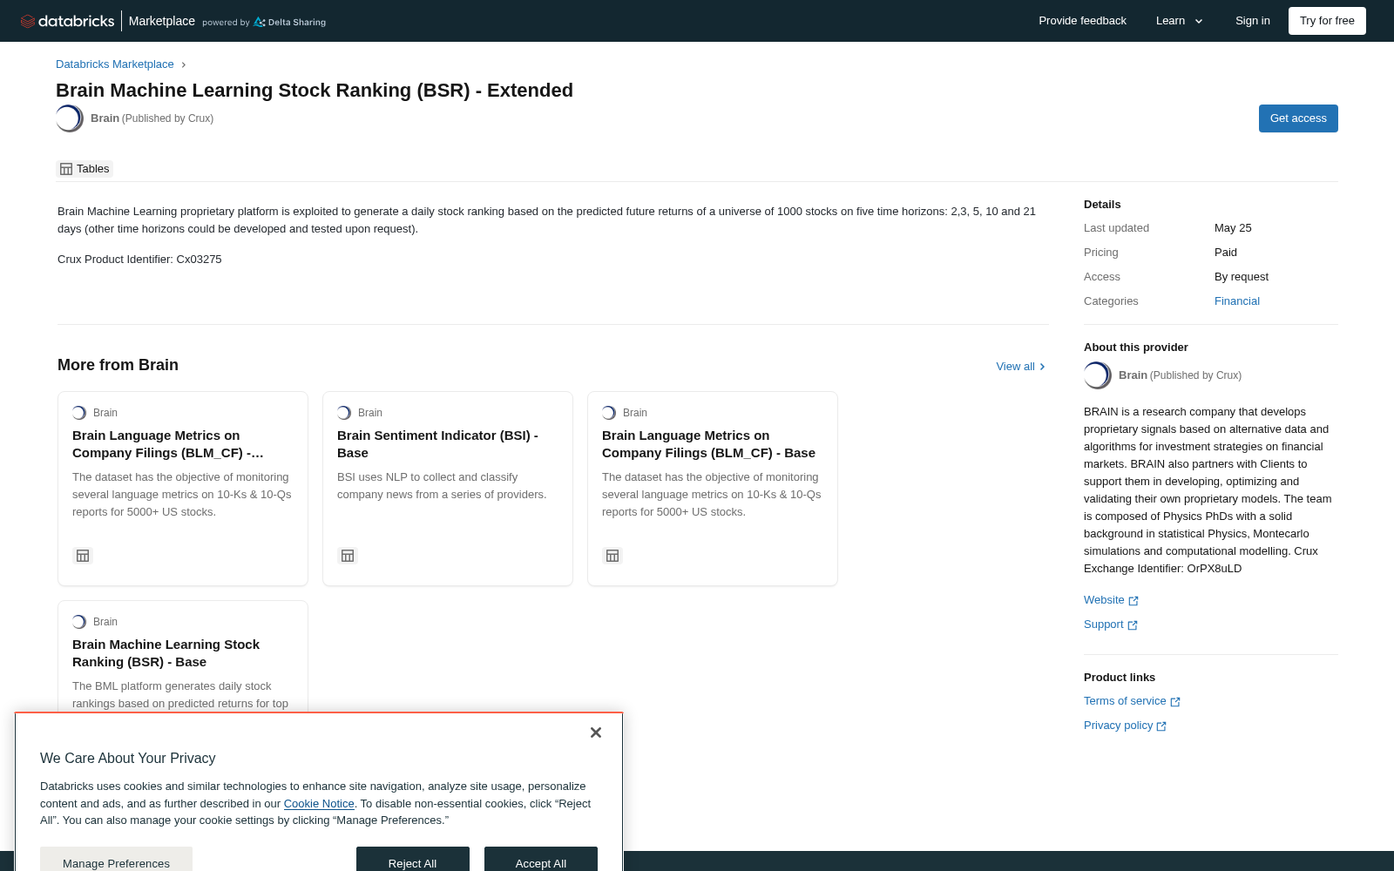Open Brain Language Metrics (BLM_CF) - Base card
The height and width of the screenshot is (871, 1394).
[713, 489]
